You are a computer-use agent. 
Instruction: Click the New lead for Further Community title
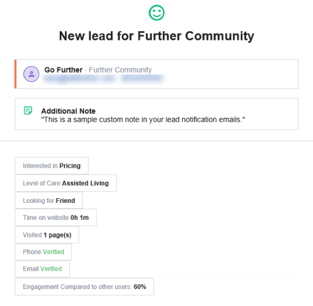coord(156,36)
